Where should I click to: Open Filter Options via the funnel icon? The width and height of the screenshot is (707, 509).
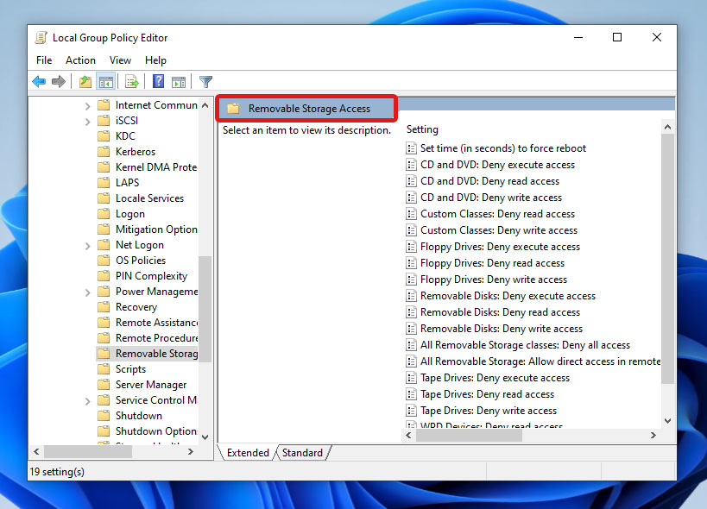(x=205, y=81)
